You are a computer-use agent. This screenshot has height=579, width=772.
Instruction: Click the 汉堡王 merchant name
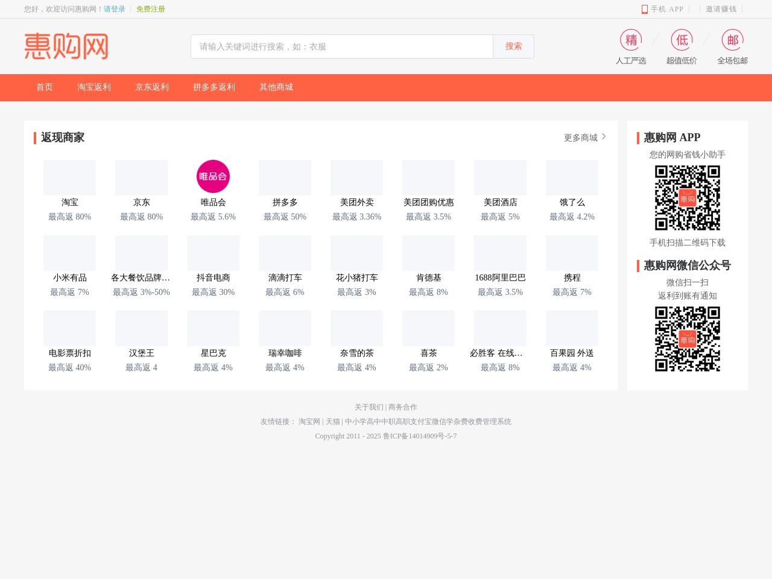tap(141, 353)
